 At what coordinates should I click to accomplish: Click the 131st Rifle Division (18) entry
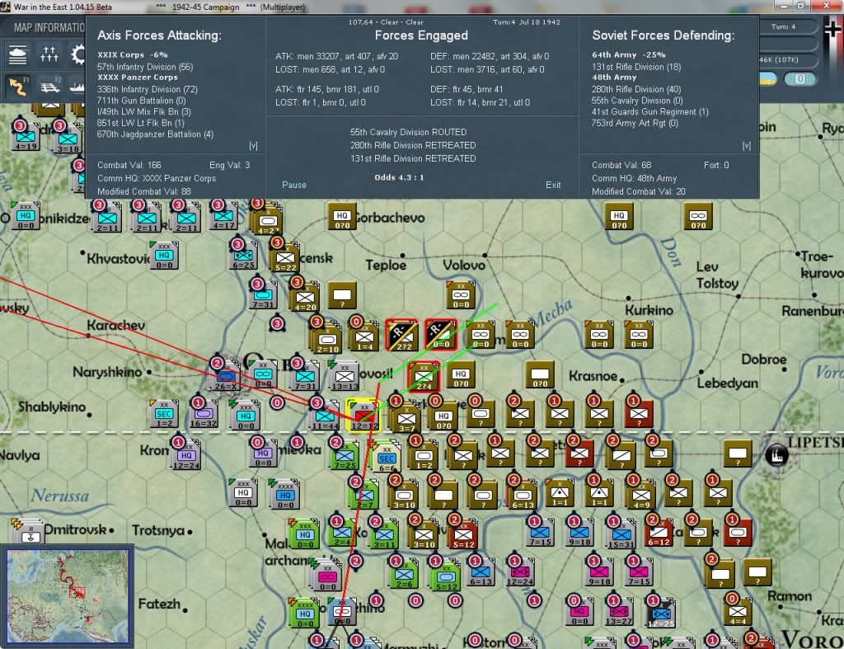636,67
